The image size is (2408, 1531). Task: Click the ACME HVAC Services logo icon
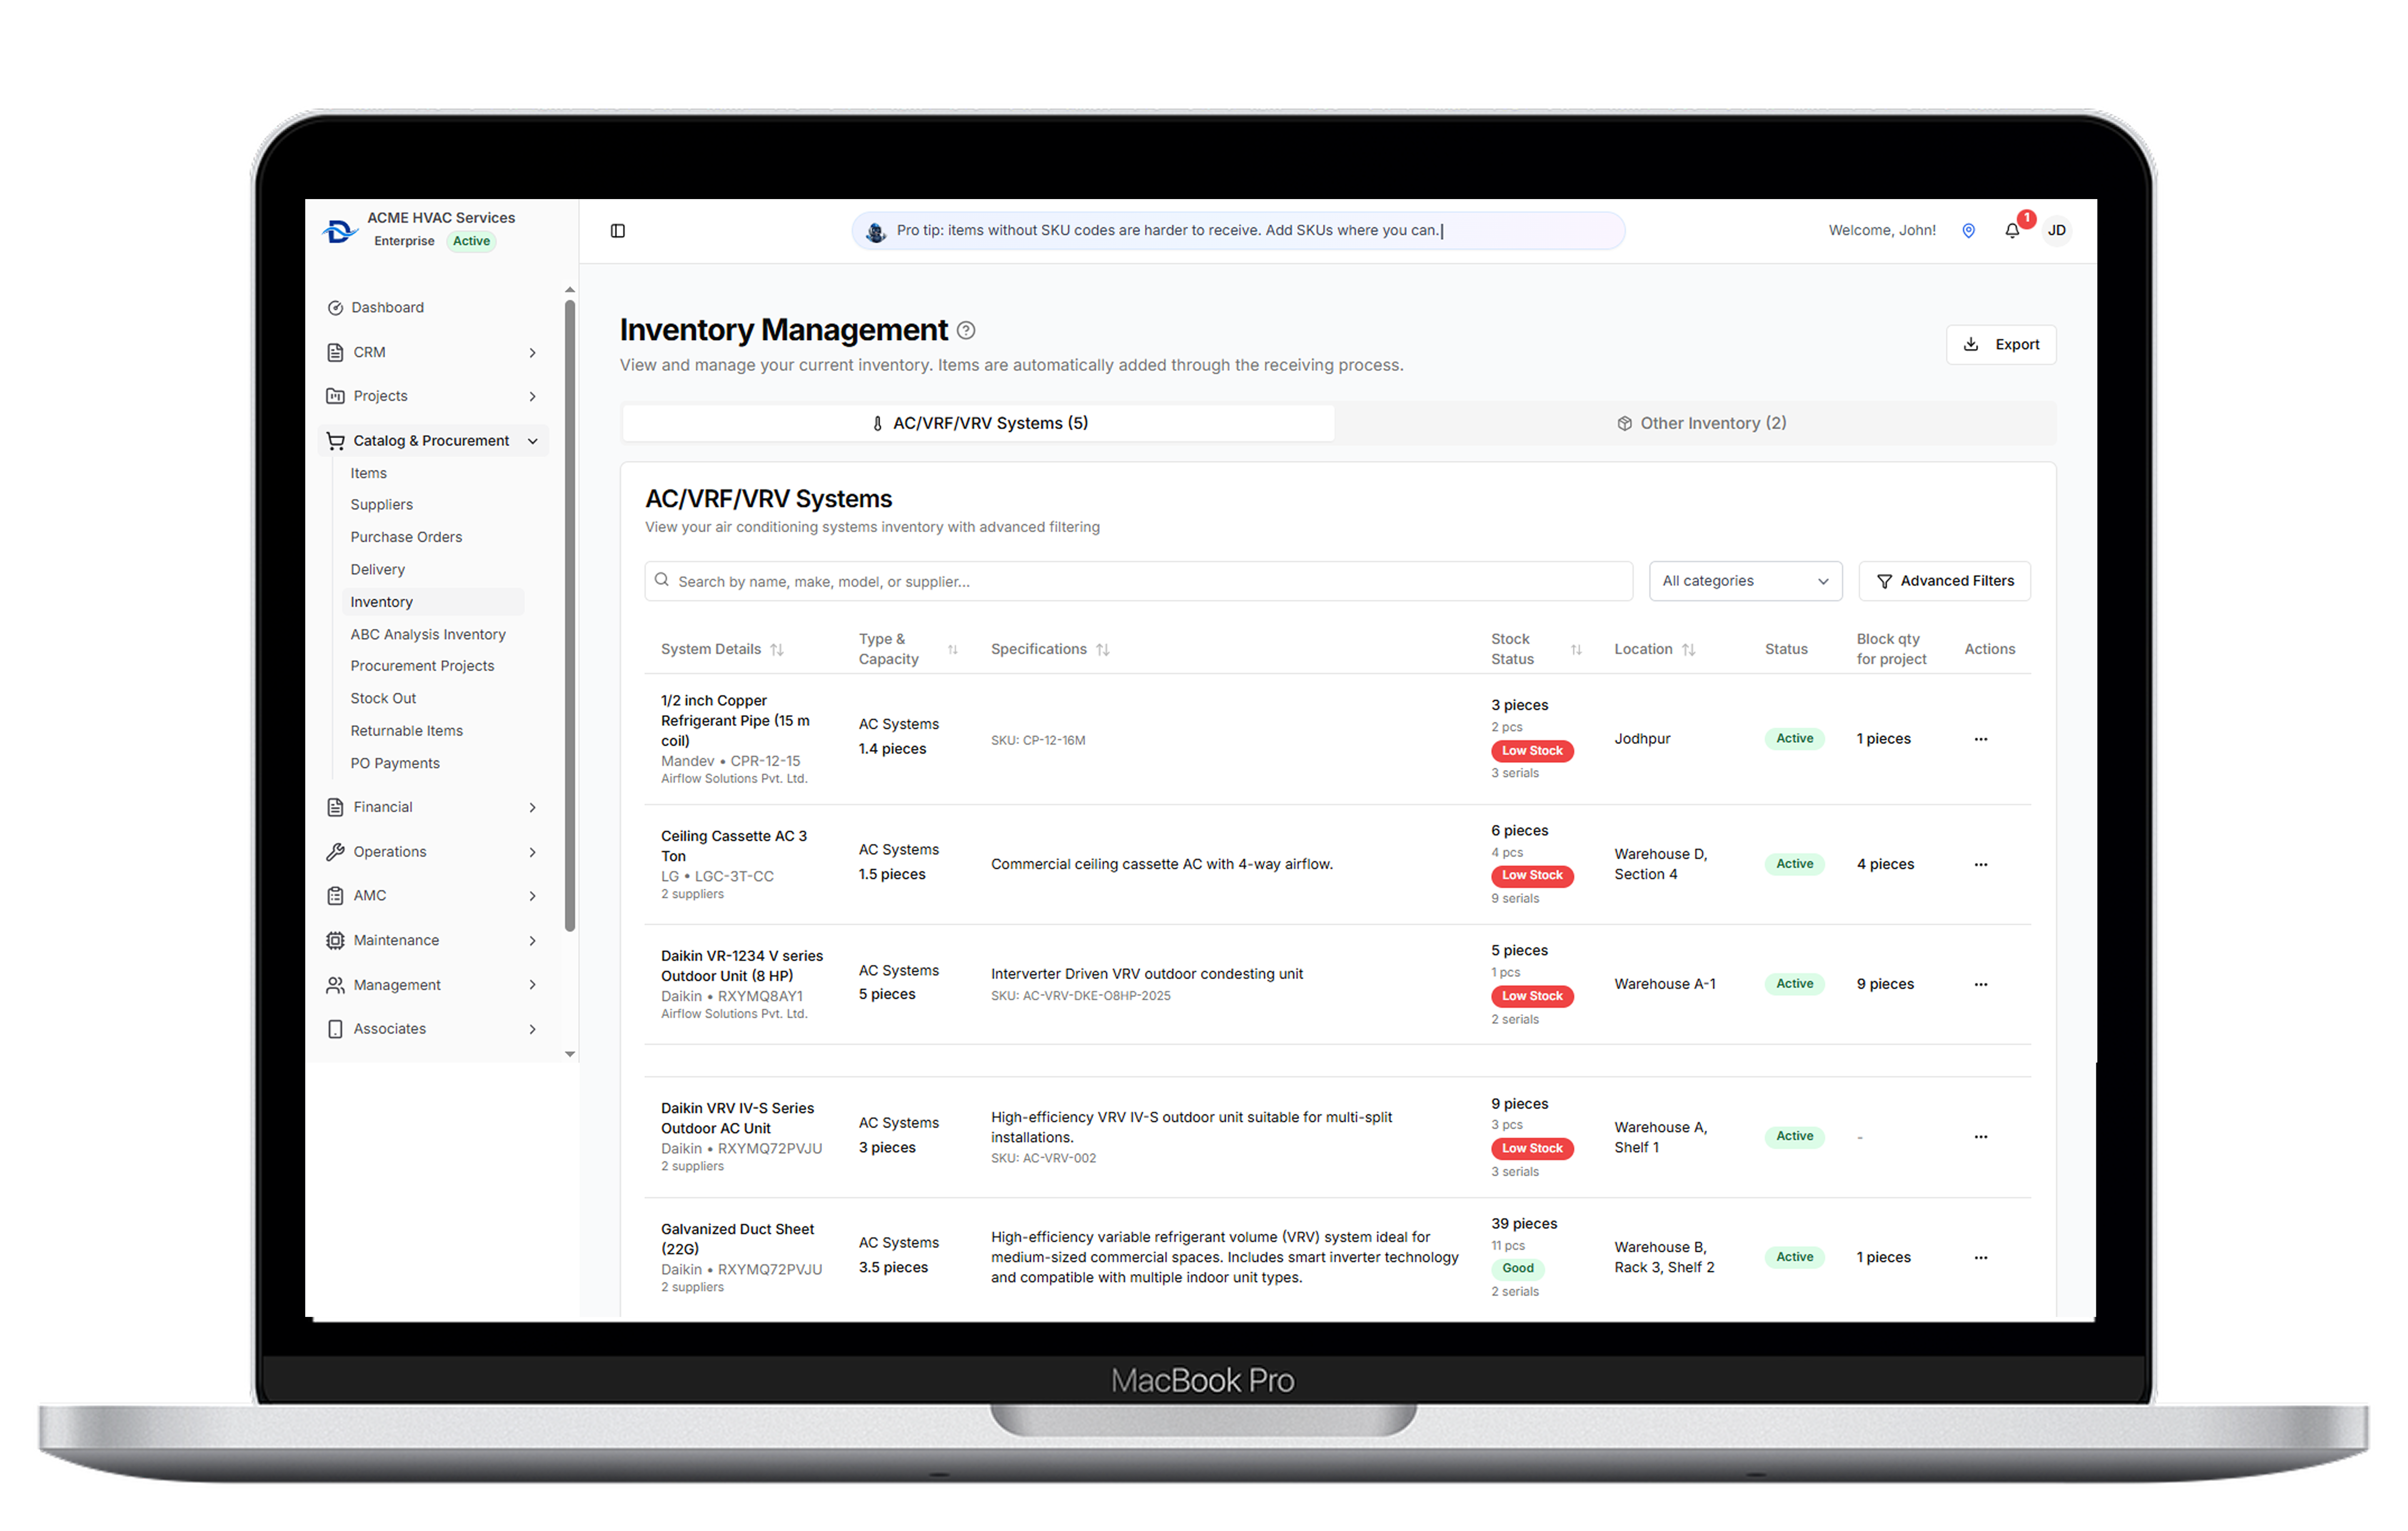click(340, 231)
